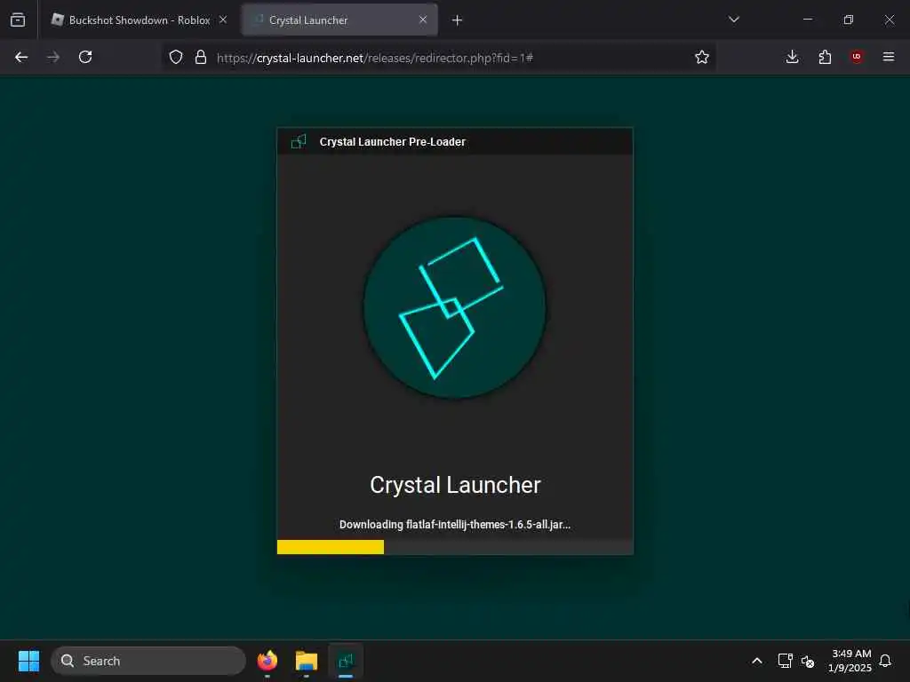
Task: Close the Crystal Launcher browser tab
Action: pos(423,20)
